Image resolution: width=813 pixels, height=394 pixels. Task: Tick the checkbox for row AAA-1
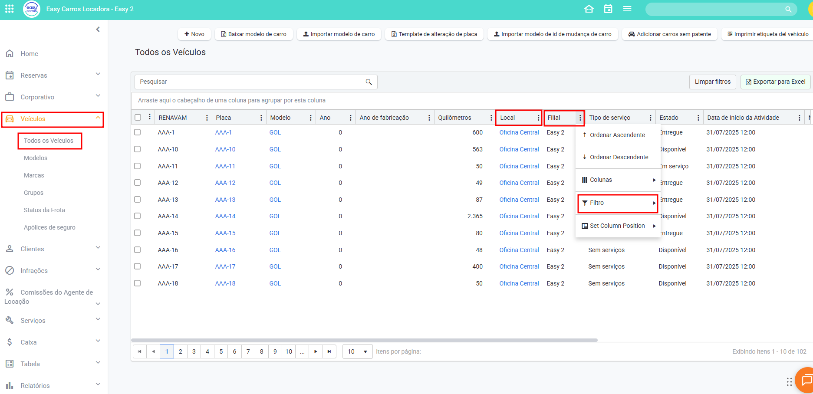click(138, 132)
